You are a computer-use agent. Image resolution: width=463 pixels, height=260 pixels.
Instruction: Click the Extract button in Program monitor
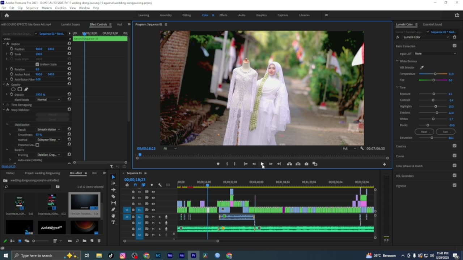298,164
